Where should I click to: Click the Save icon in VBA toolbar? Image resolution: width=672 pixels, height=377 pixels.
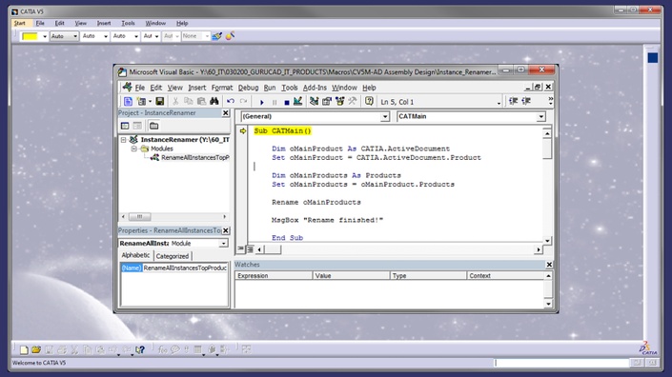pyautogui.click(x=160, y=102)
